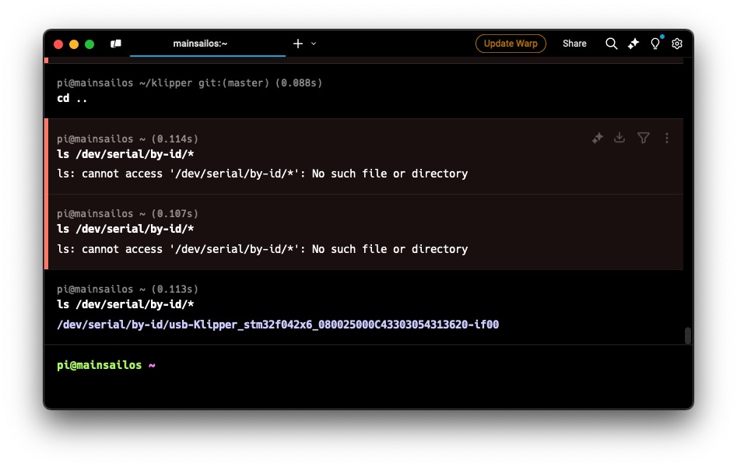Click the Share button
Image resolution: width=737 pixels, height=467 pixels.
[x=574, y=44]
